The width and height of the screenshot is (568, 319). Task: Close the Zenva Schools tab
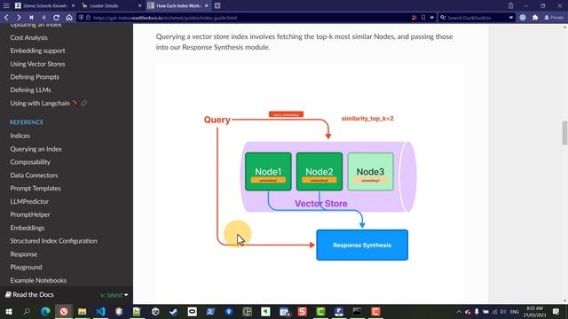coord(73,6)
